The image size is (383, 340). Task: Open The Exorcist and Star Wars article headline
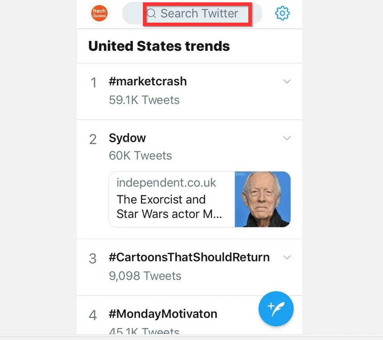coord(169,206)
